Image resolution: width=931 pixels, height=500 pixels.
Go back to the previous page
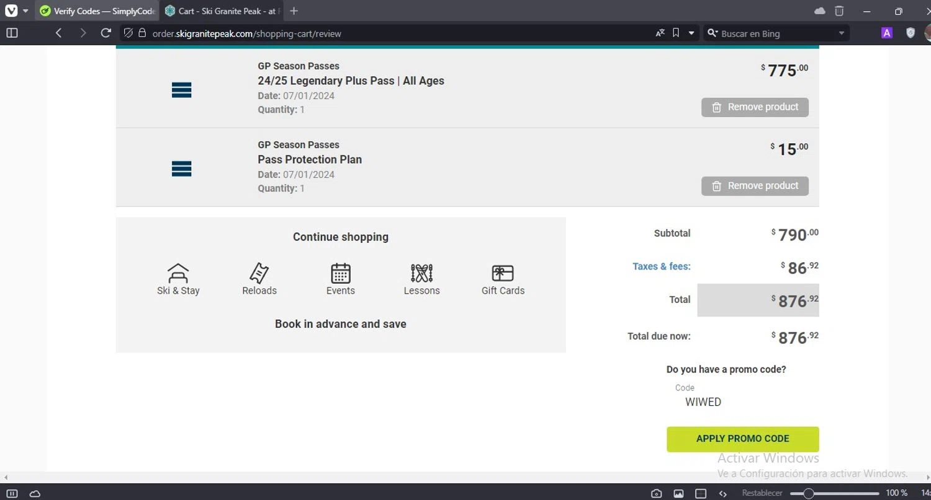point(59,33)
